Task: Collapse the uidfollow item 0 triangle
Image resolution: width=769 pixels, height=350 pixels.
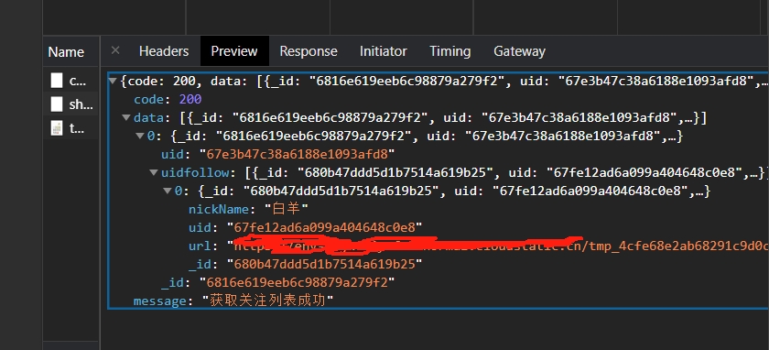Action: tap(168, 191)
